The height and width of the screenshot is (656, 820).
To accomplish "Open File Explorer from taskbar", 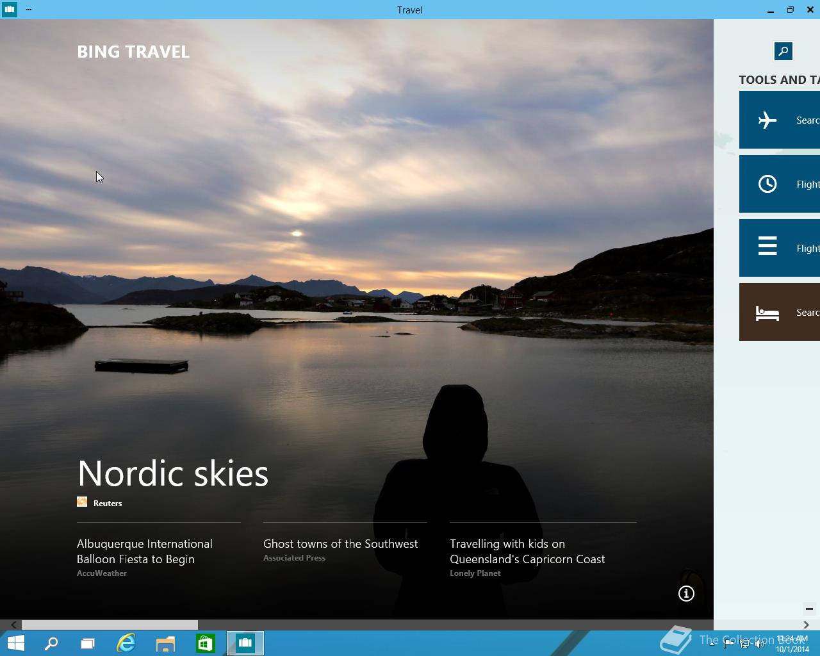I will click(x=165, y=643).
